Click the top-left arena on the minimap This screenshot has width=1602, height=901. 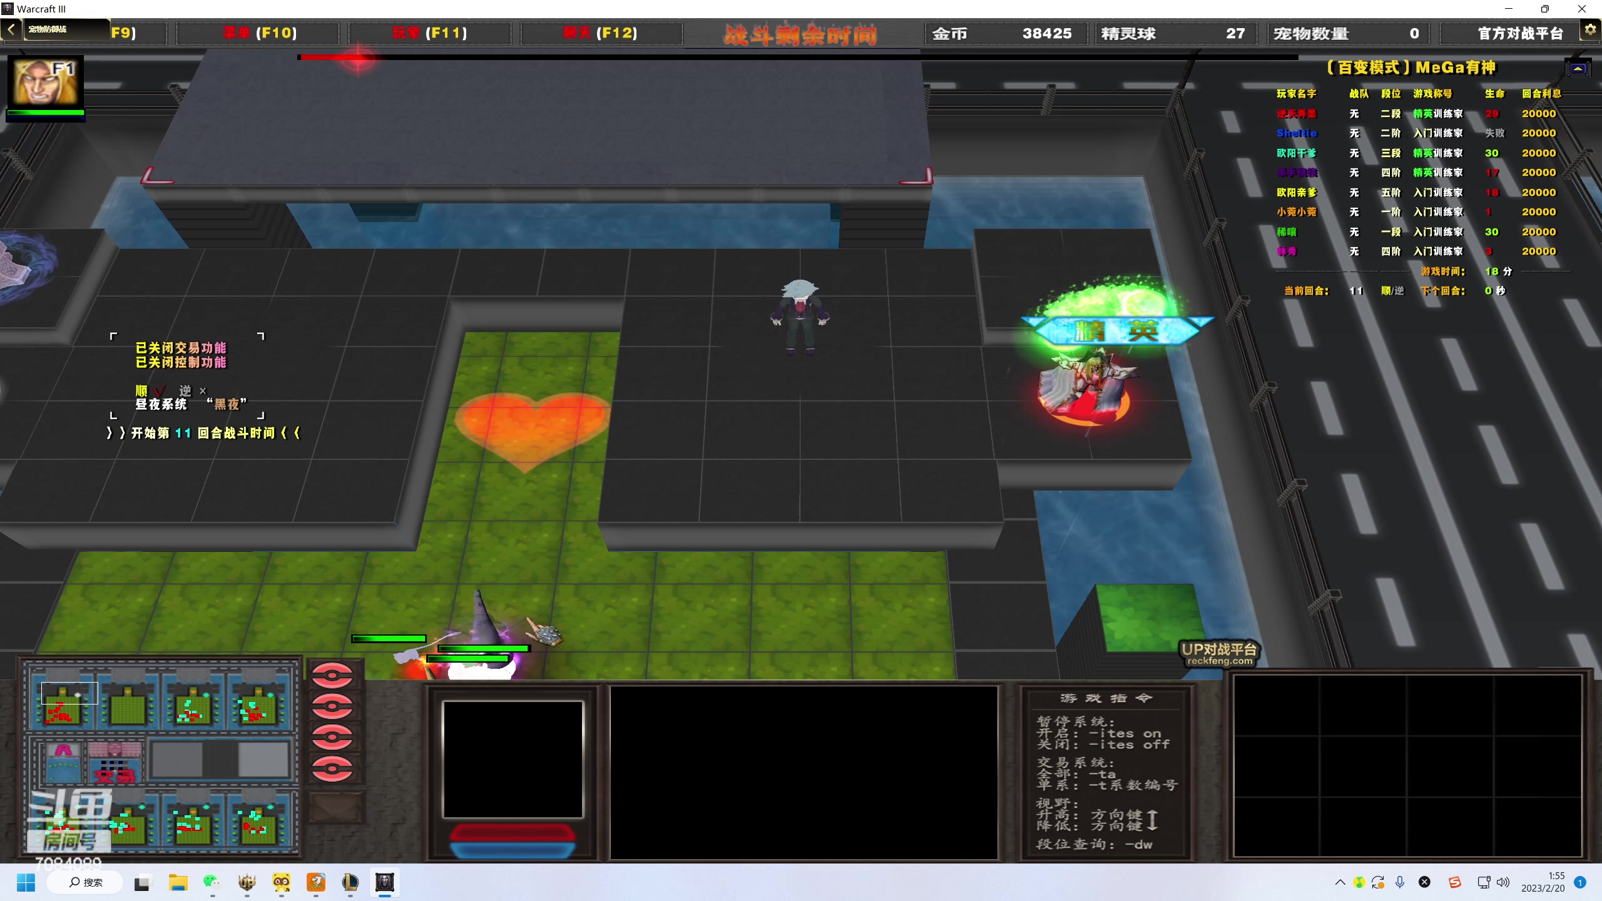pyautogui.click(x=63, y=700)
